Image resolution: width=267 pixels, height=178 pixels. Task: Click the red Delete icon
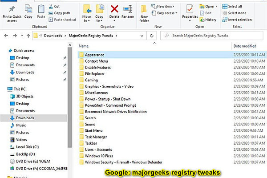click(x=114, y=9)
